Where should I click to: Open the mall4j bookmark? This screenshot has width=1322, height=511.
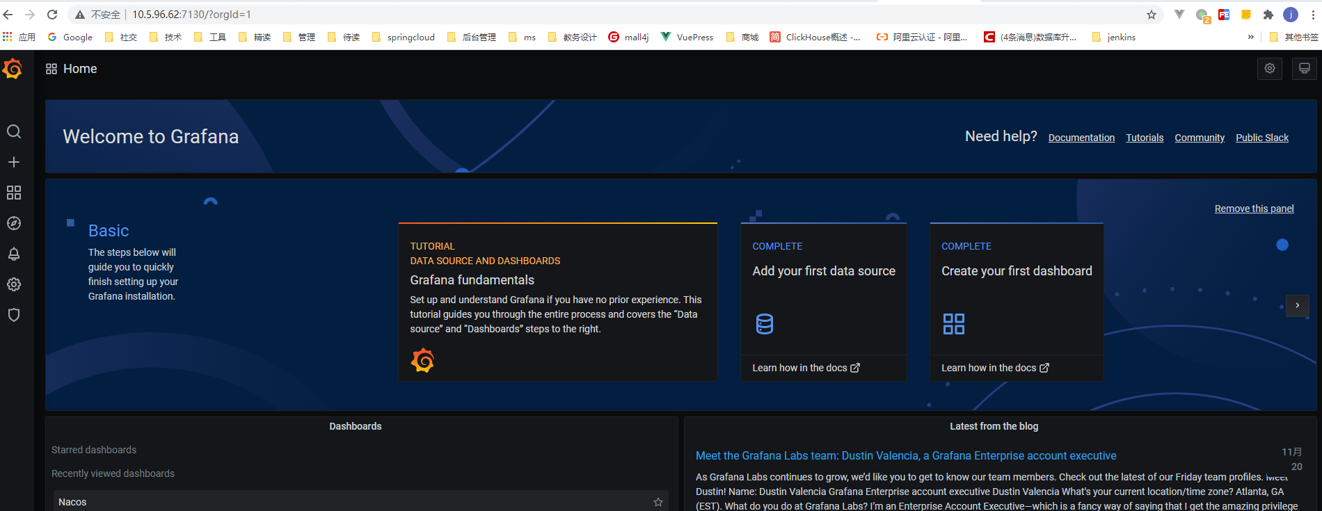point(629,37)
